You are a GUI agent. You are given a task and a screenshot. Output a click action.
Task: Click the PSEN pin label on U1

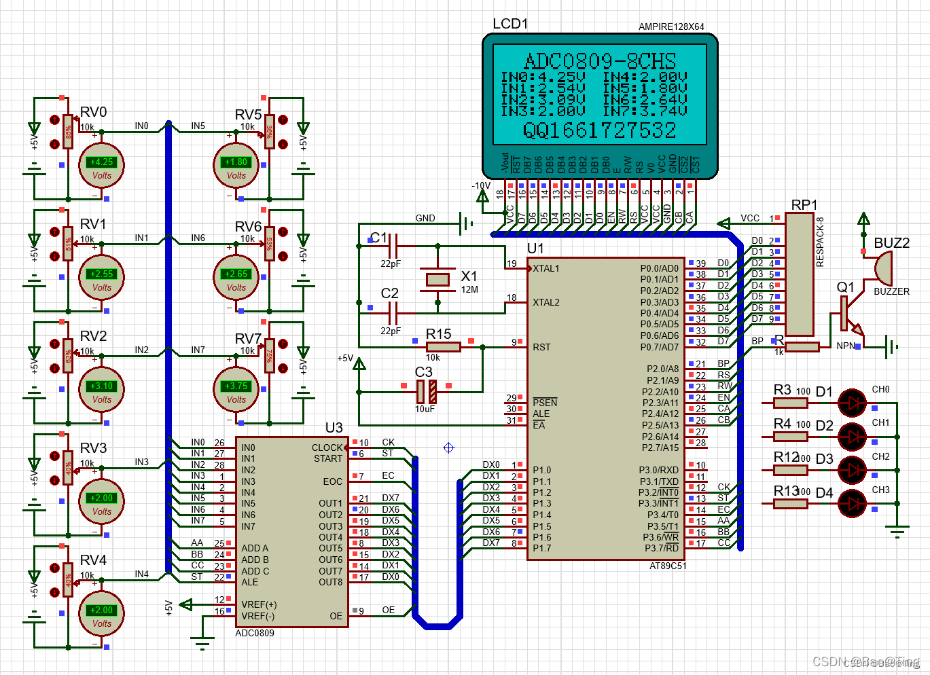[x=545, y=403]
